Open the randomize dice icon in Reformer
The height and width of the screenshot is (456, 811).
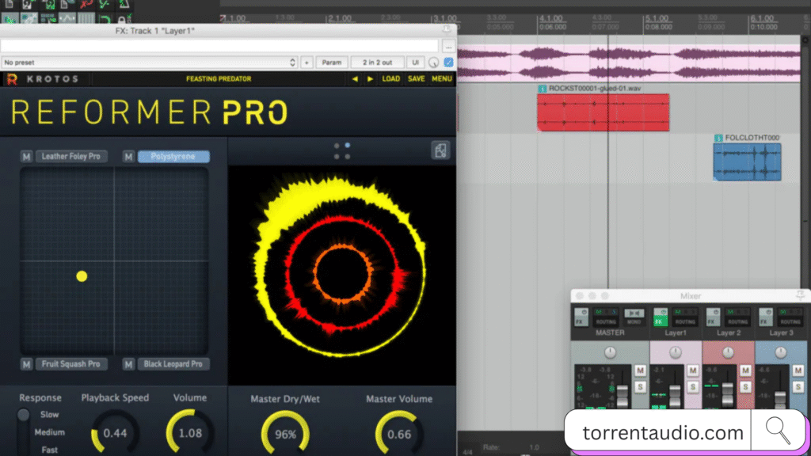(440, 150)
